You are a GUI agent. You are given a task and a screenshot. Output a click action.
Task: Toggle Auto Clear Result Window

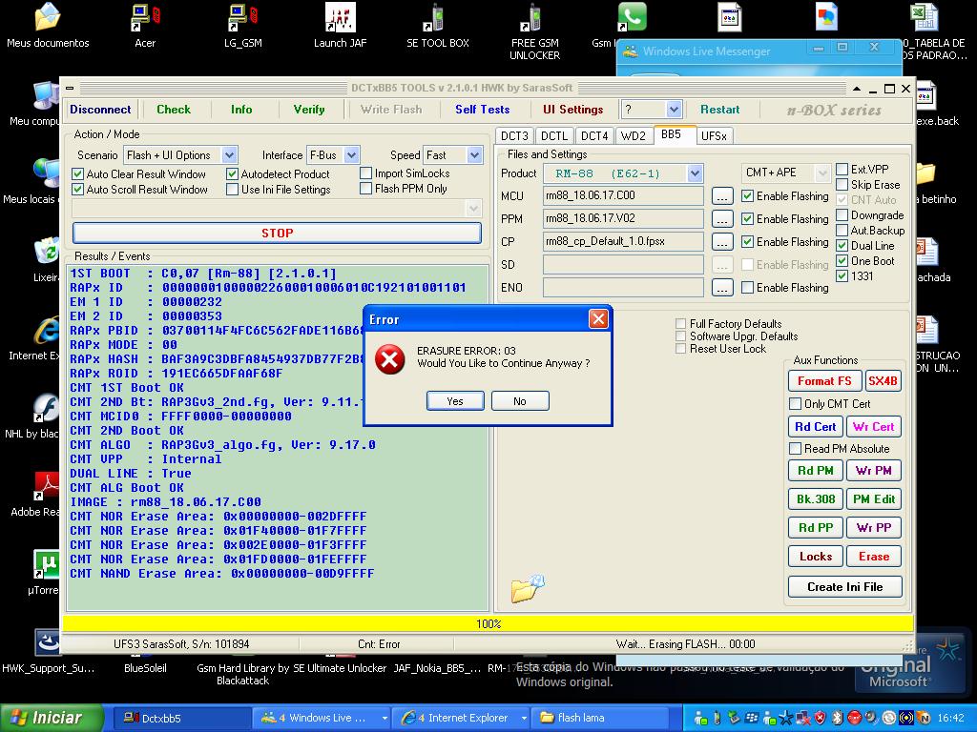(x=78, y=174)
